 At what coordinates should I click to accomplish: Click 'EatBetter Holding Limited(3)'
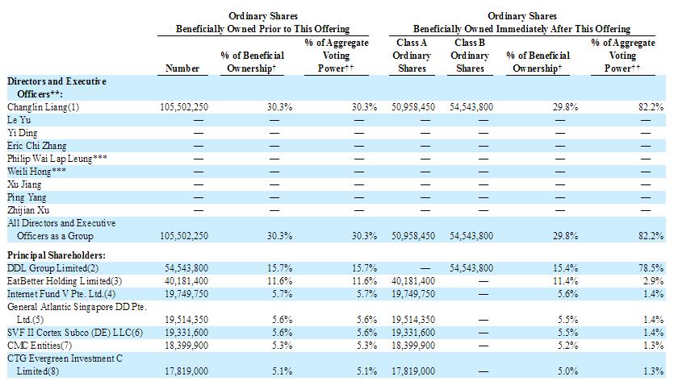tap(65, 281)
